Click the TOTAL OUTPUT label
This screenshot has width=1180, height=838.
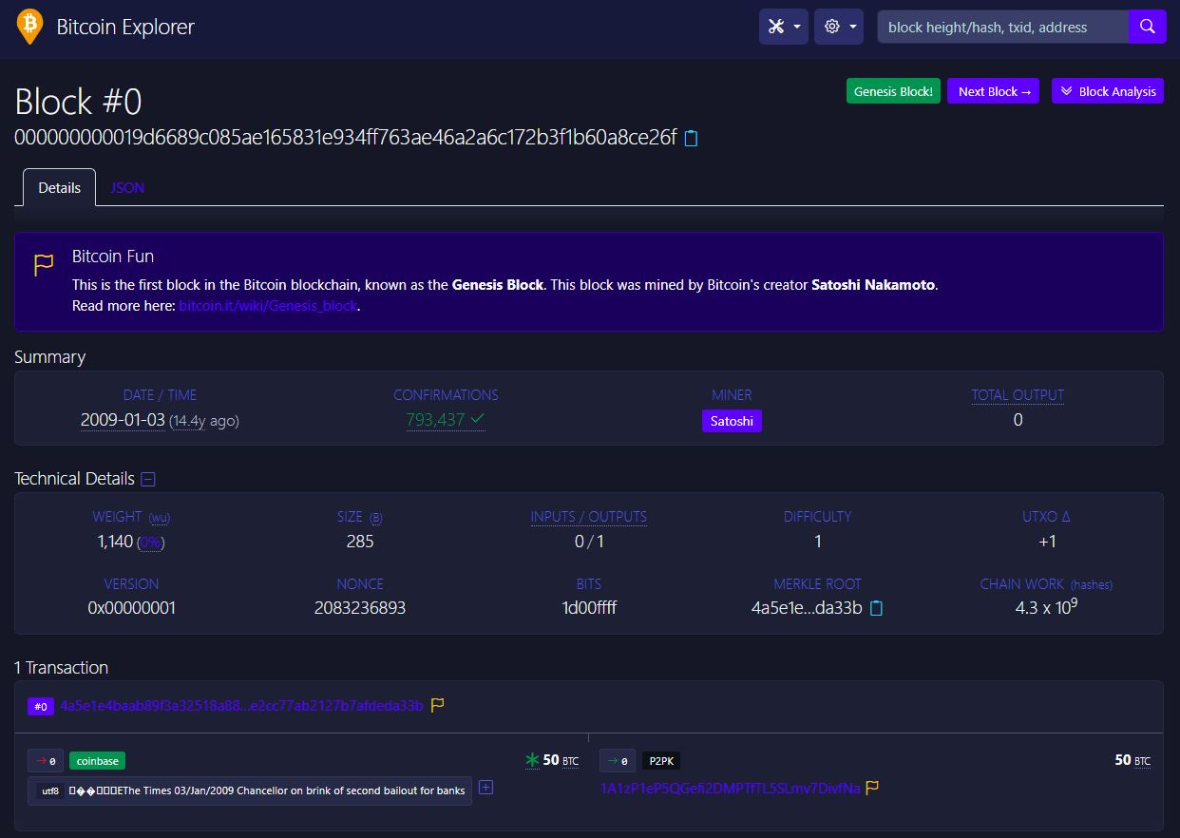click(1018, 395)
